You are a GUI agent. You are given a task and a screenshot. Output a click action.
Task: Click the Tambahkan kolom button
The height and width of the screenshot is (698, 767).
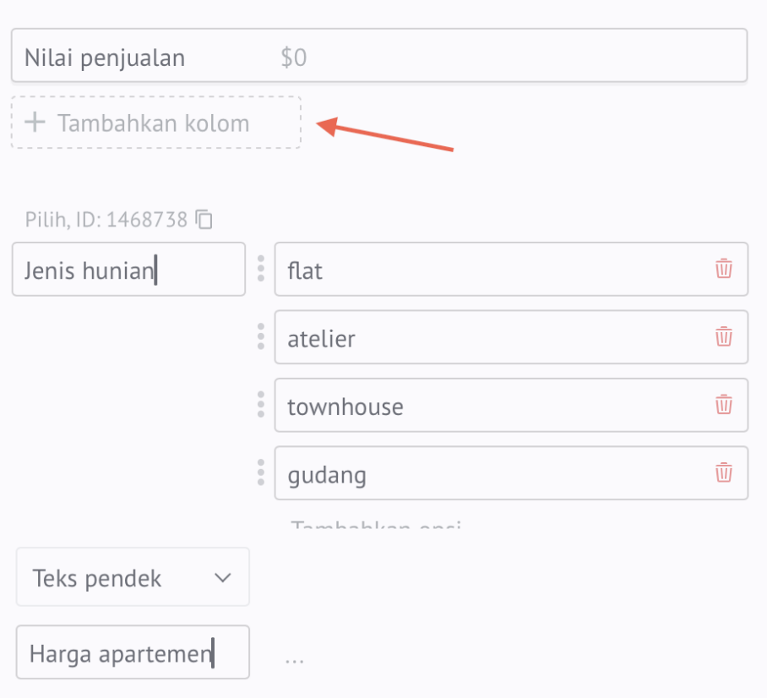click(156, 123)
